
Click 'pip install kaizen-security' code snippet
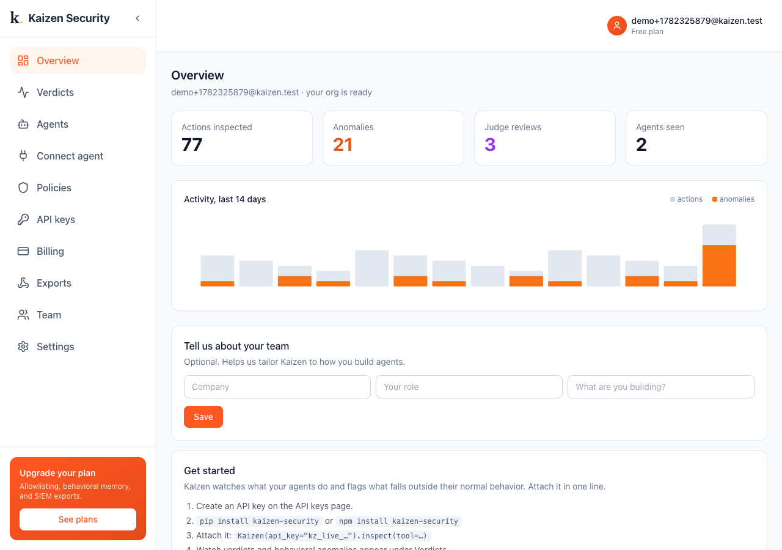pyautogui.click(x=260, y=521)
